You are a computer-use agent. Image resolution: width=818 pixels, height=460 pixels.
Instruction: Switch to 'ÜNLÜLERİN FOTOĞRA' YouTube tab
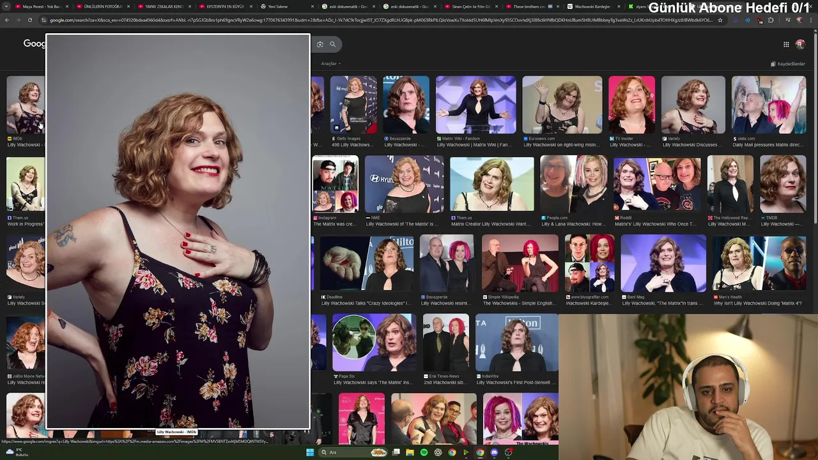pos(100,6)
